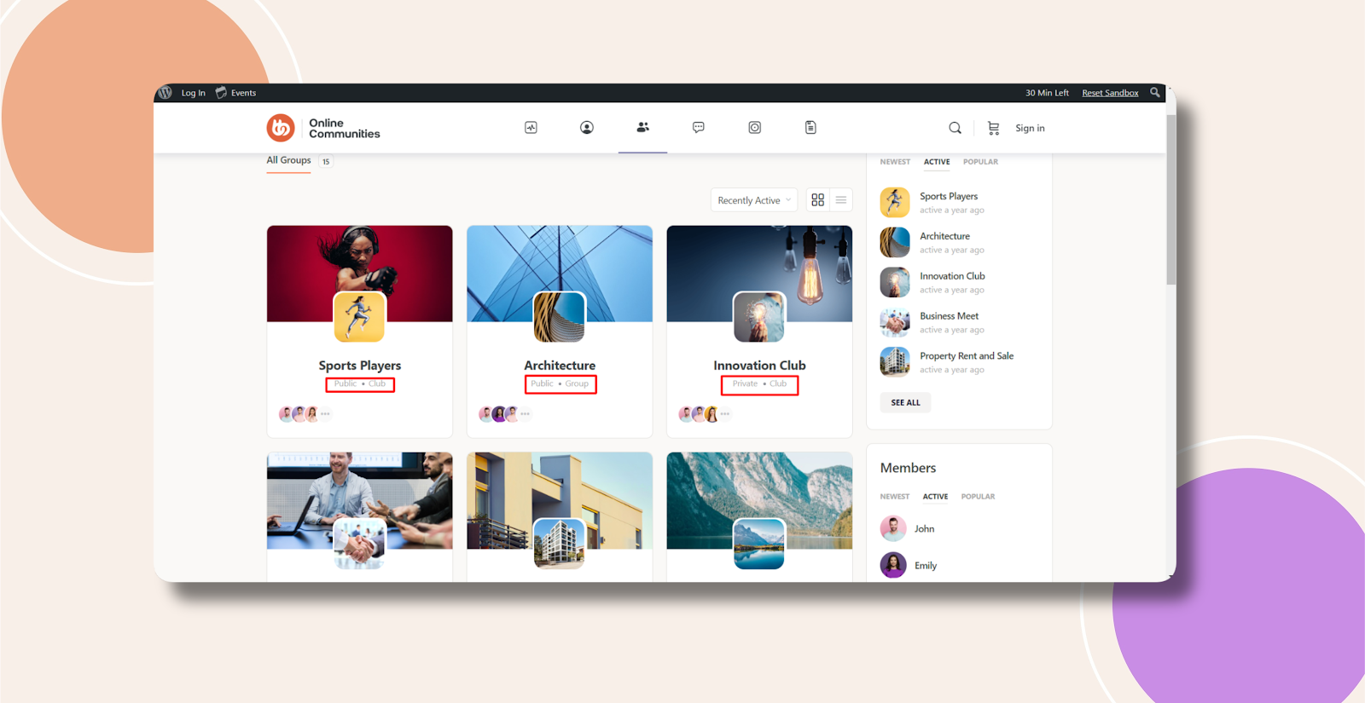Switch to list view layout
This screenshot has height=703, width=1365.
(841, 199)
